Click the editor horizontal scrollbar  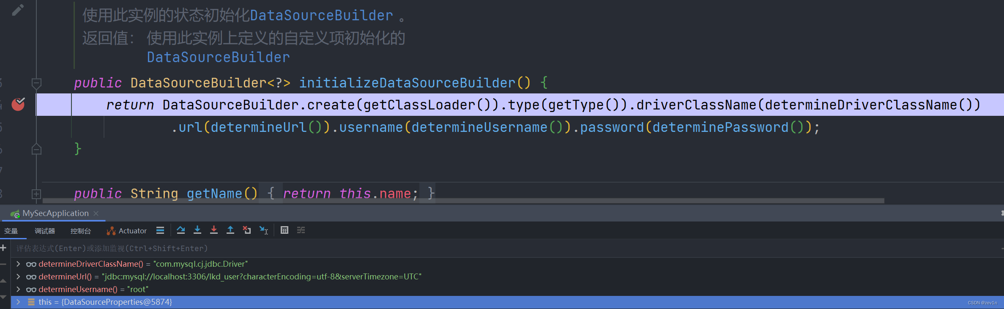(x=464, y=201)
